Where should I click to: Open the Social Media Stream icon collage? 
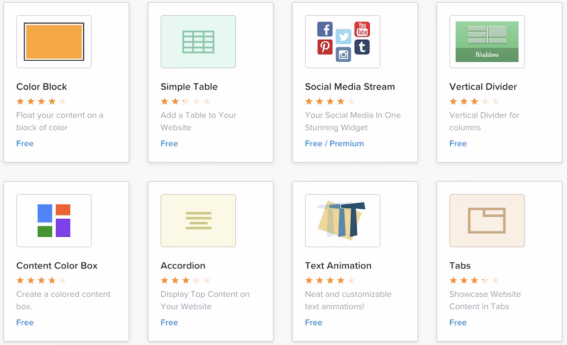(343, 41)
